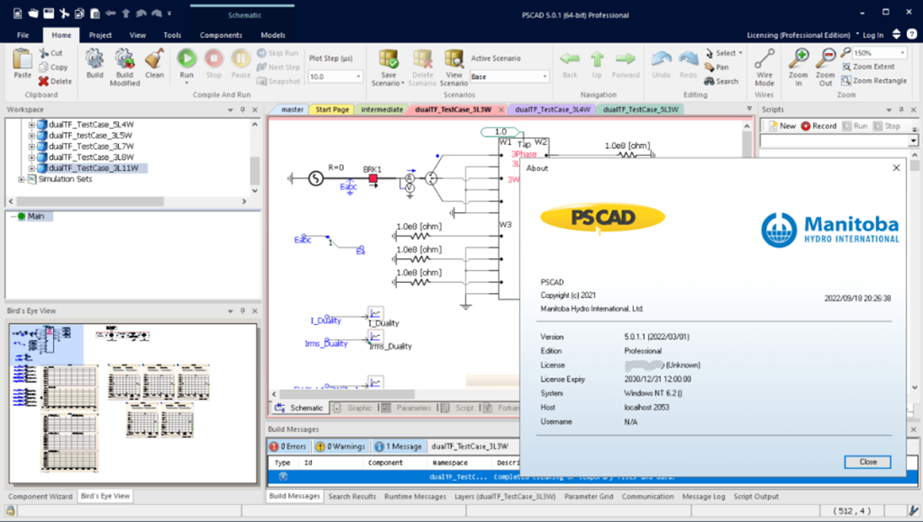This screenshot has height=522, width=923.
Task: Click the Stop simulation icon
Action: pyautogui.click(x=214, y=58)
